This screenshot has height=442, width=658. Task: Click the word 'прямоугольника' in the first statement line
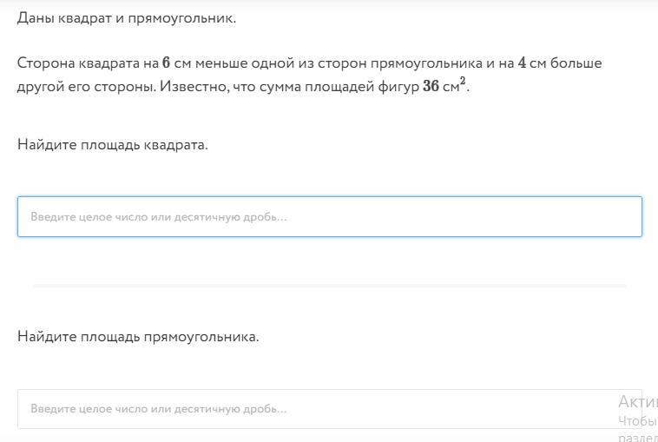click(426, 63)
